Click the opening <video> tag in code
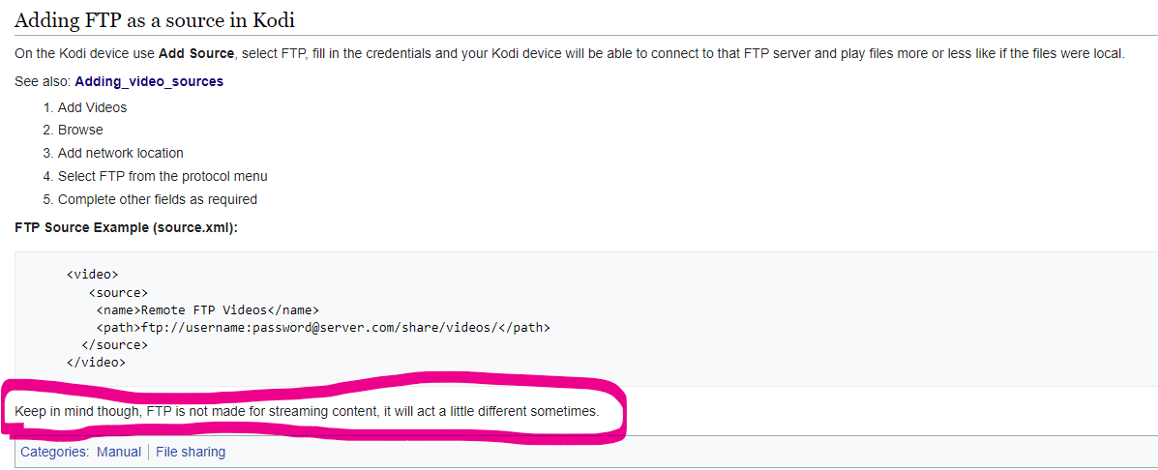1158x470 pixels. pos(92,275)
